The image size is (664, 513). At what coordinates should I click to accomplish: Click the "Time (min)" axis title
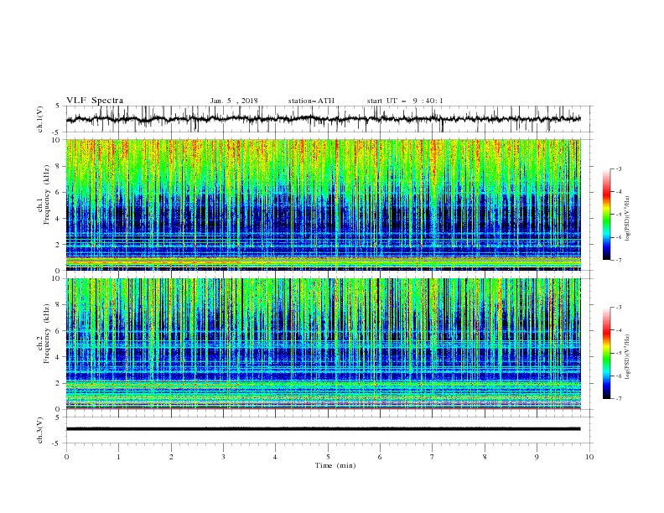pyautogui.click(x=335, y=465)
